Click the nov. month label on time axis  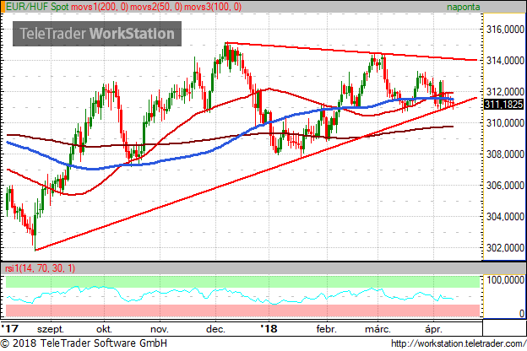(160, 329)
